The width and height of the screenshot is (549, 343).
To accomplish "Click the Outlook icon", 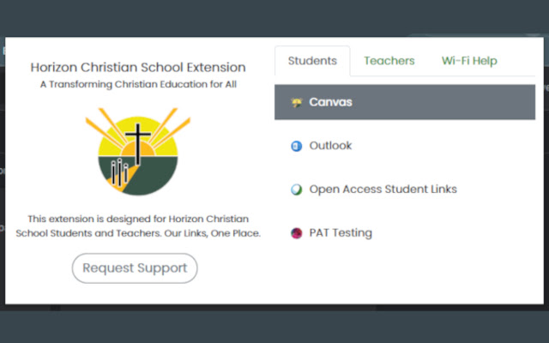I will pos(297,147).
